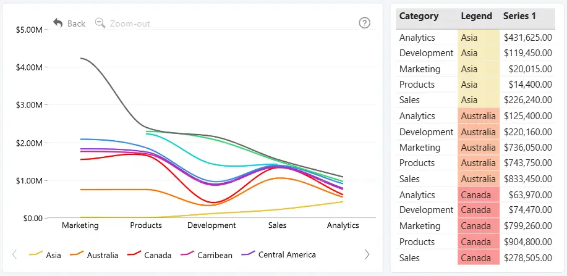Click Canada legend cell in Products row
The width and height of the screenshot is (567, 276).
click(479, 241)
